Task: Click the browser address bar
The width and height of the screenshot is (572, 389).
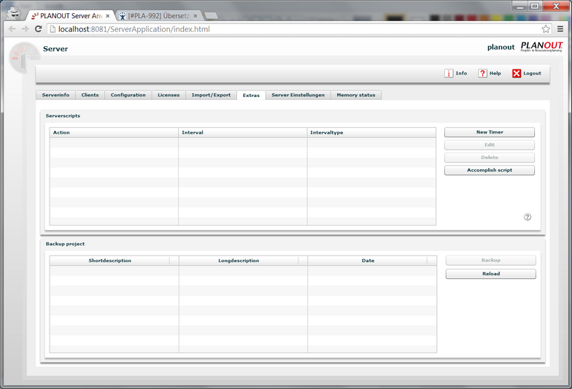Action: coord(293,29)
